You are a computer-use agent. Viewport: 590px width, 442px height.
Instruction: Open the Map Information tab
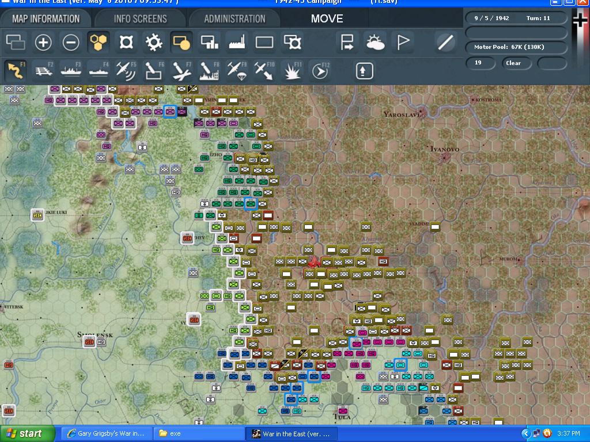click(x=46, y=19)
